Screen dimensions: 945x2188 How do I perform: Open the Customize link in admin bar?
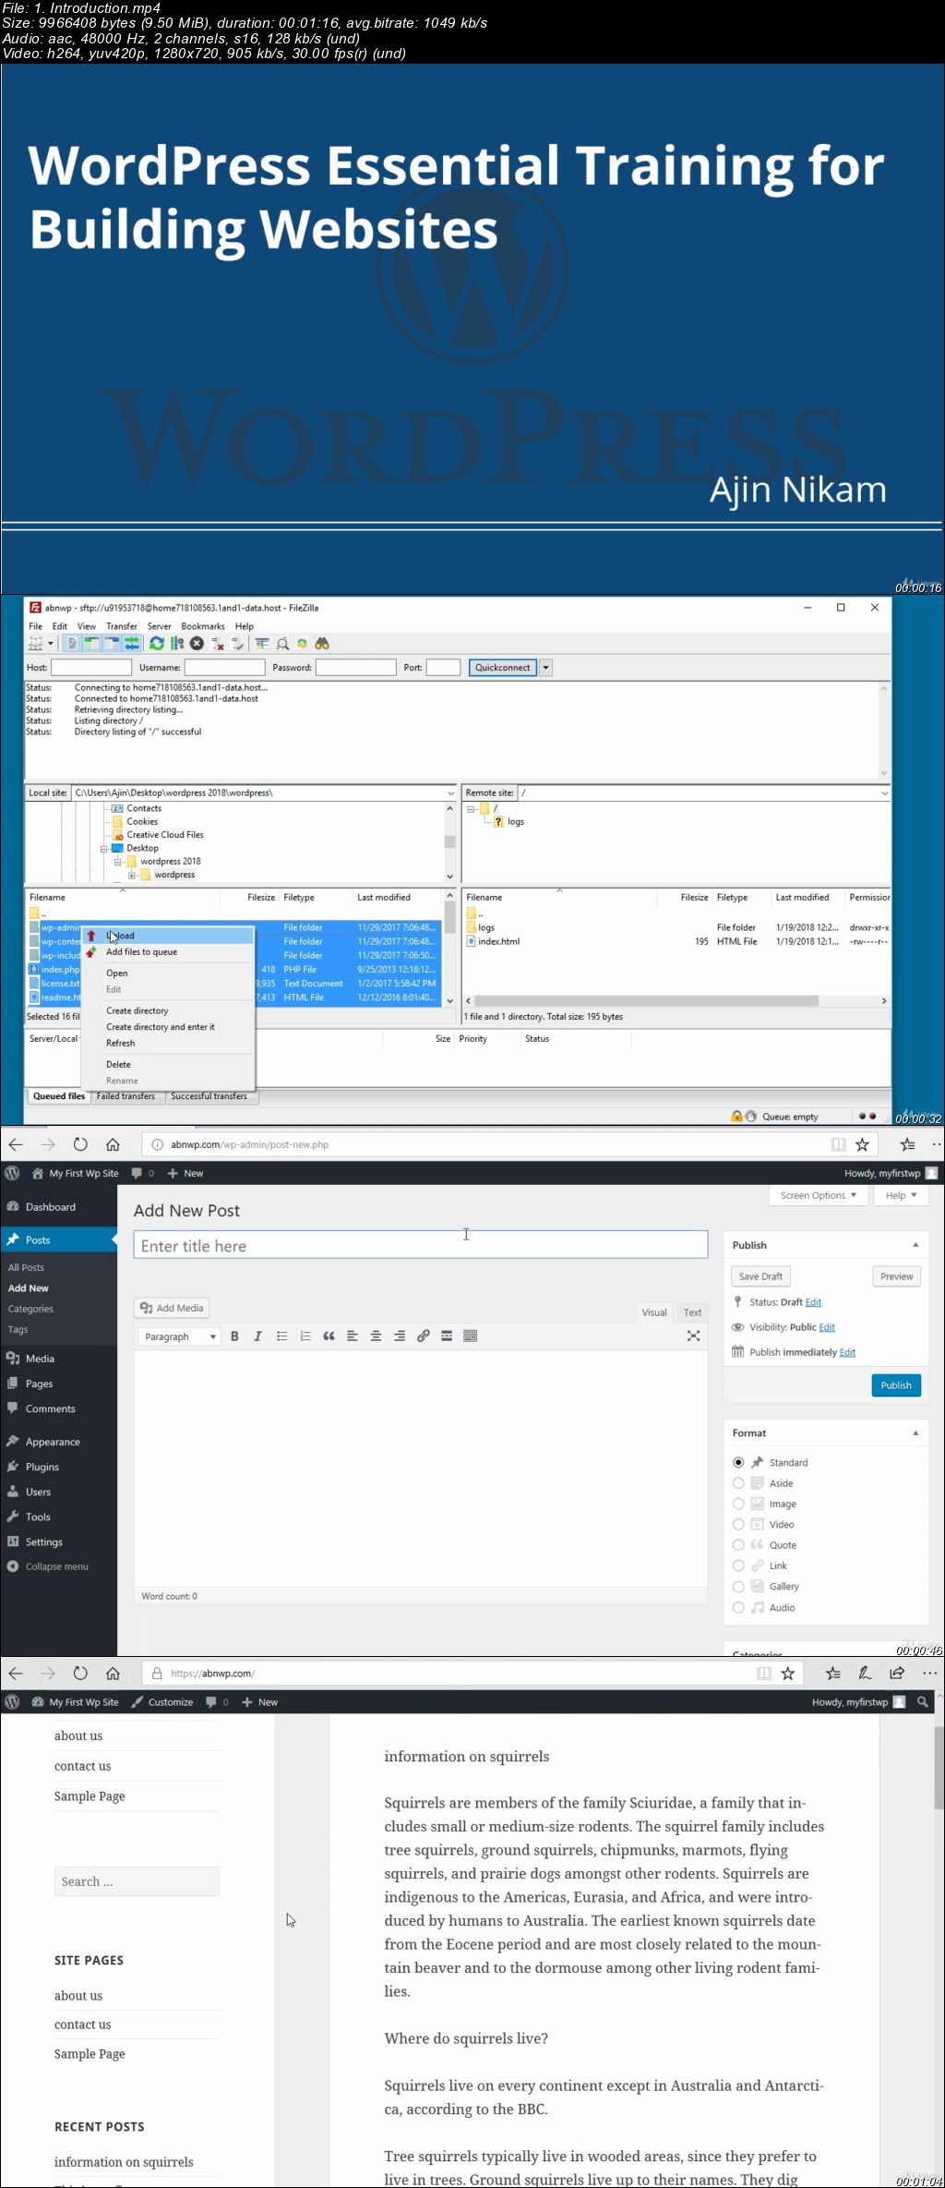162,1702
